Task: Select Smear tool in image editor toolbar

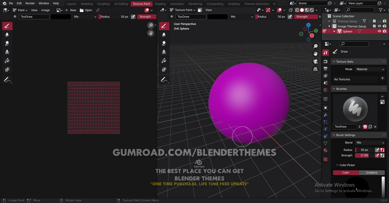Action: (x=7, y=43)
